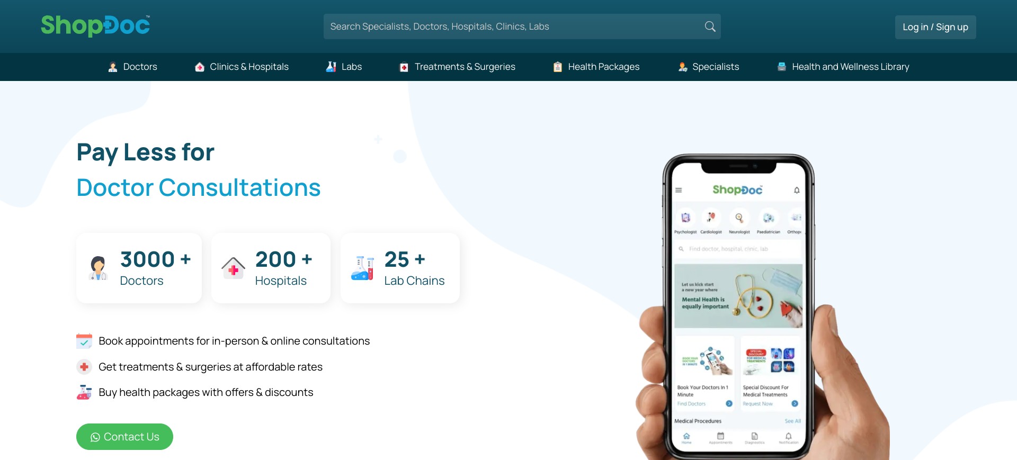Open the Doctors menu item
Viewport: 1017px width, 460px height.
[x=132, y=67]
